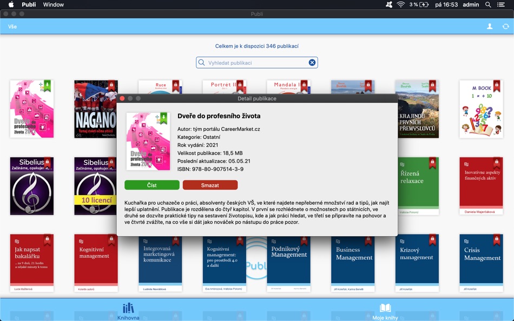The image size is (514, 321).
Task: Open Kognitivní management: pro prostředí 4.0 book
Action: pyautogui.click(x=224, y=264)
